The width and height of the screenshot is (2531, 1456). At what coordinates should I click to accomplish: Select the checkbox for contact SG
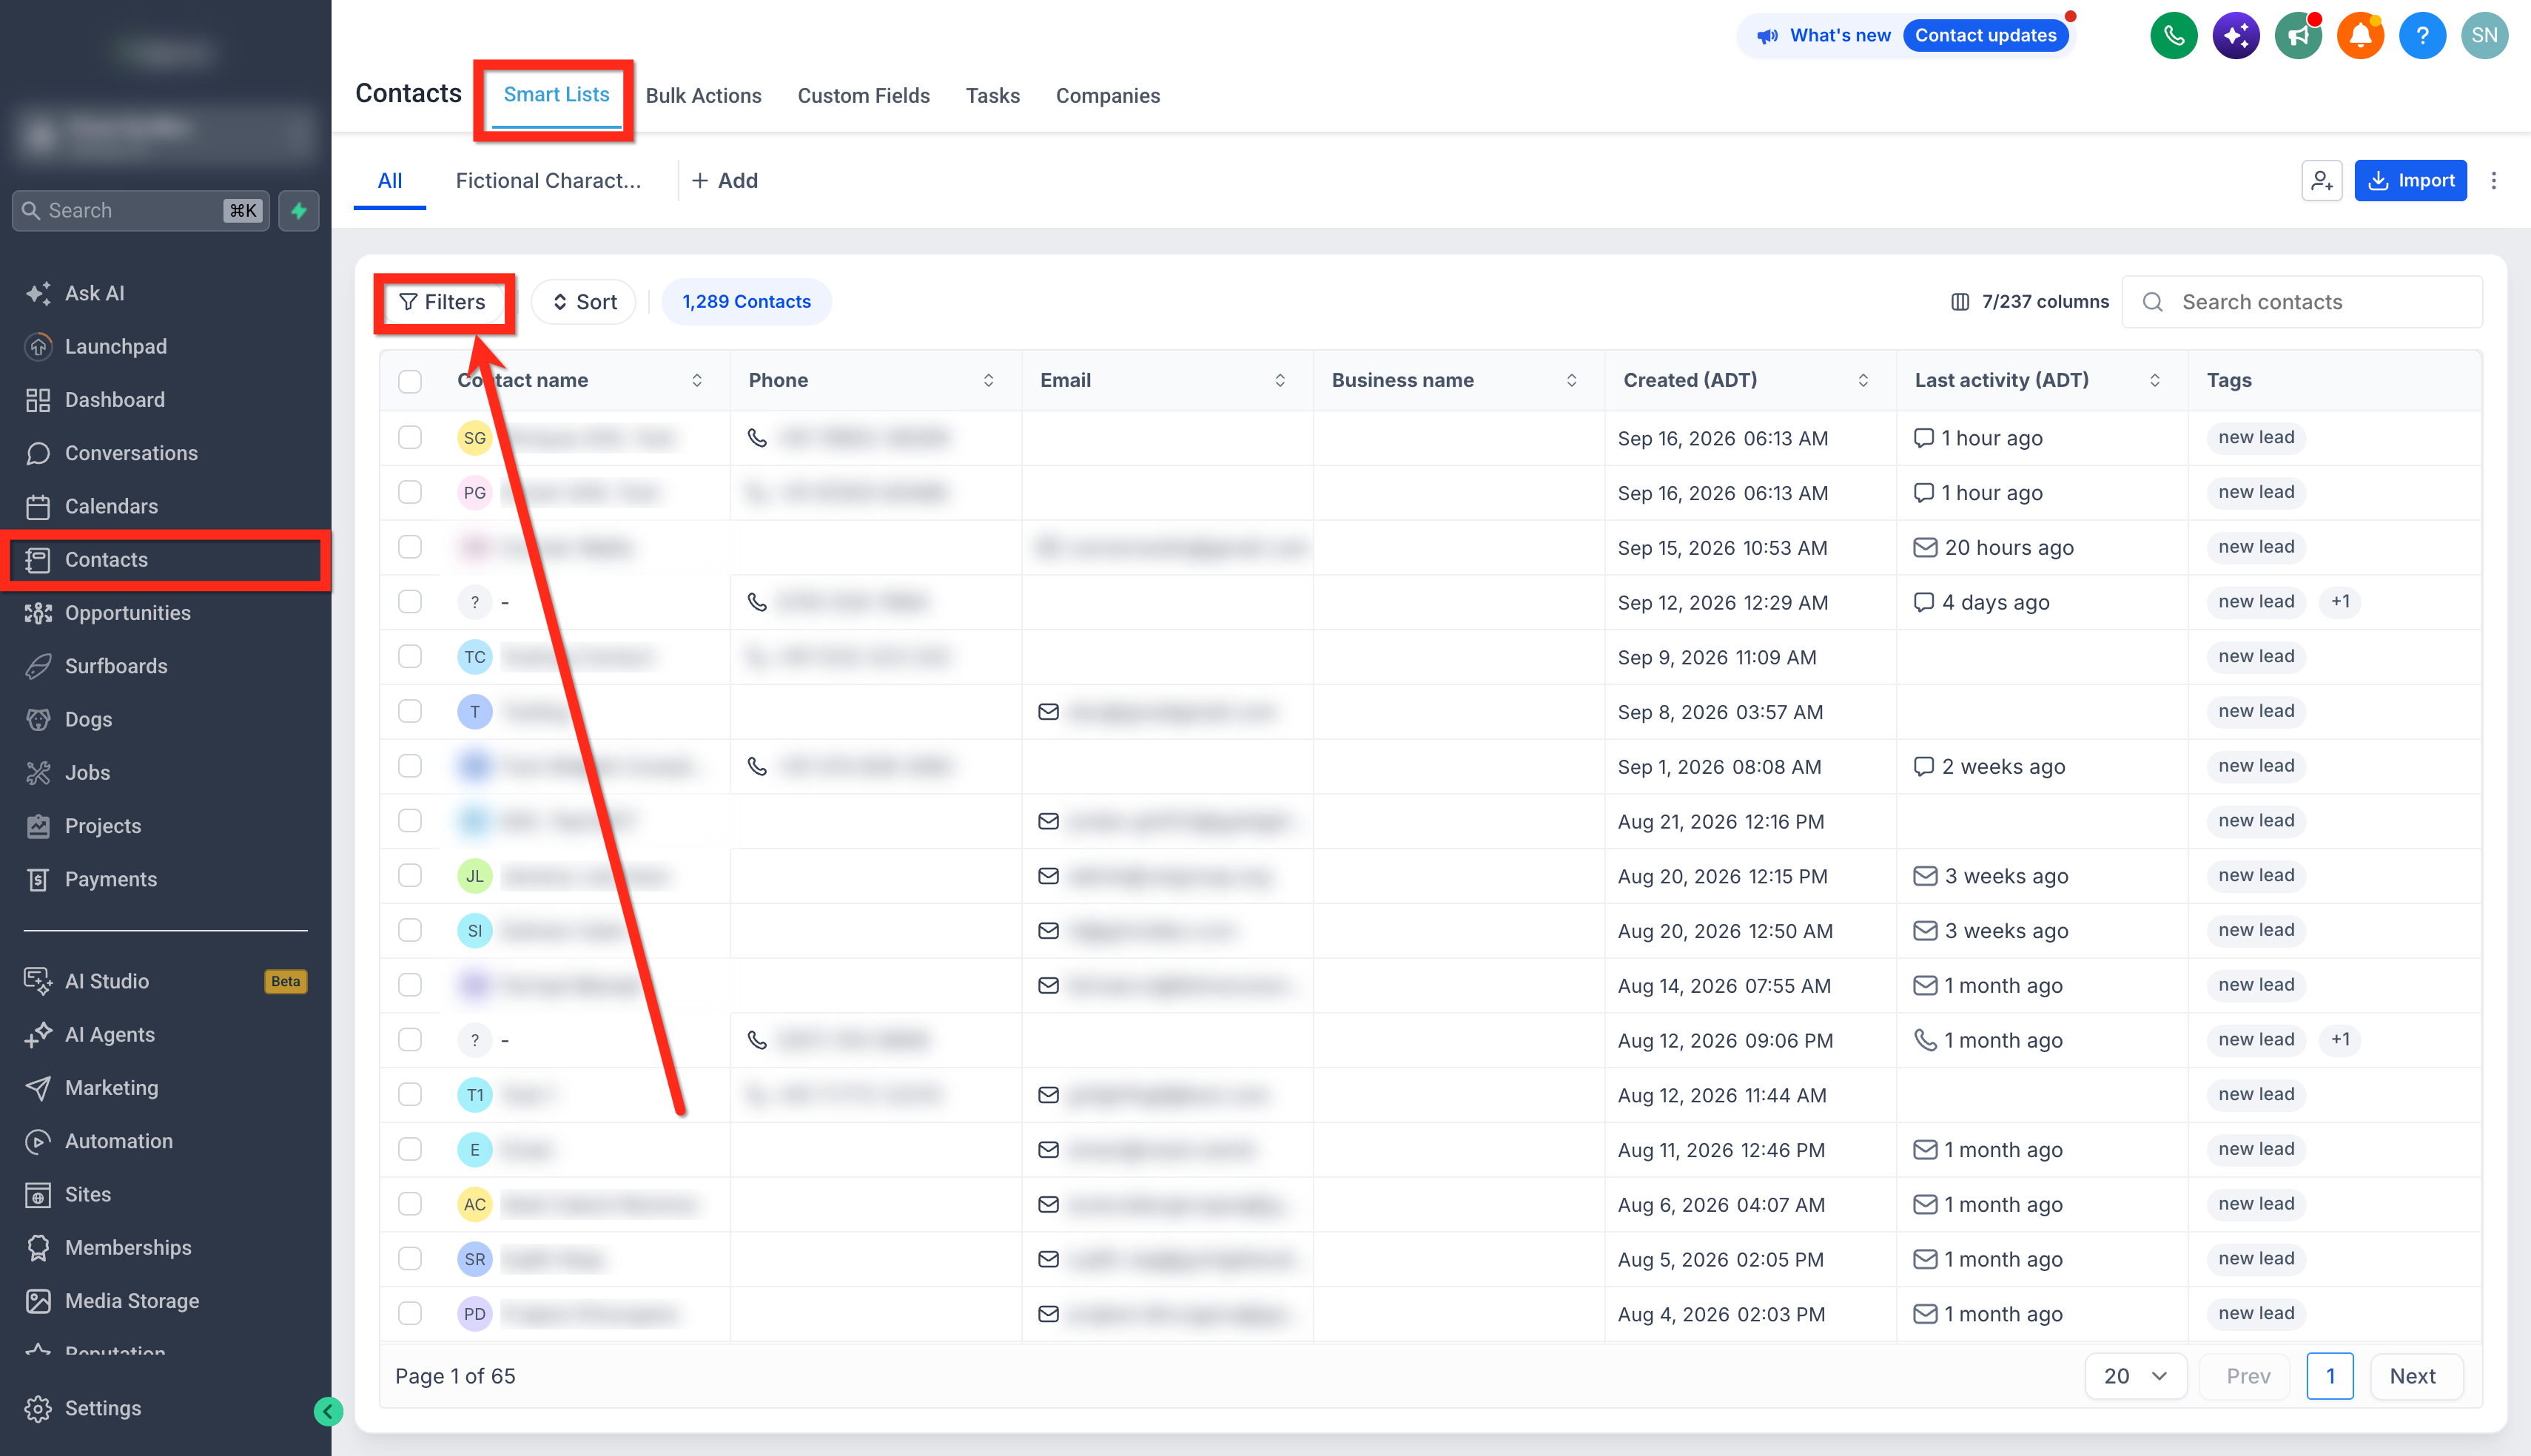410,438
